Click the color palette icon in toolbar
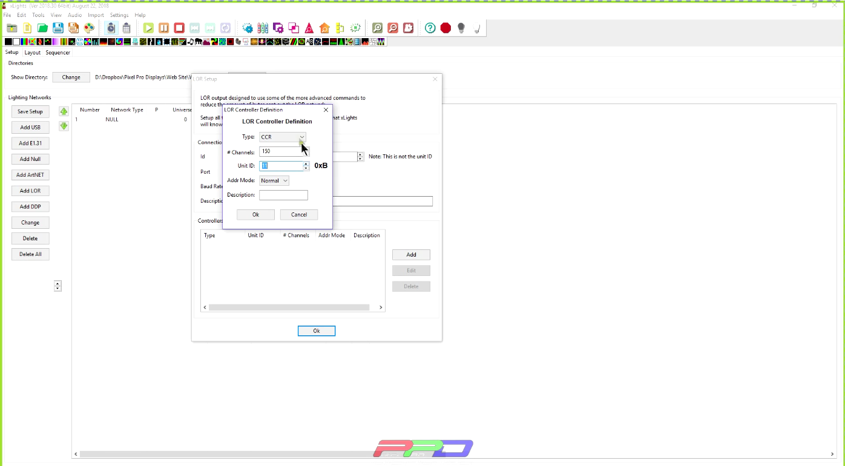 click(89, 28)
